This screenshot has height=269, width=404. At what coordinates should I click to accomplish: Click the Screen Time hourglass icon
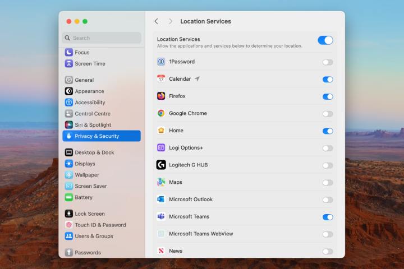[69, 63]
